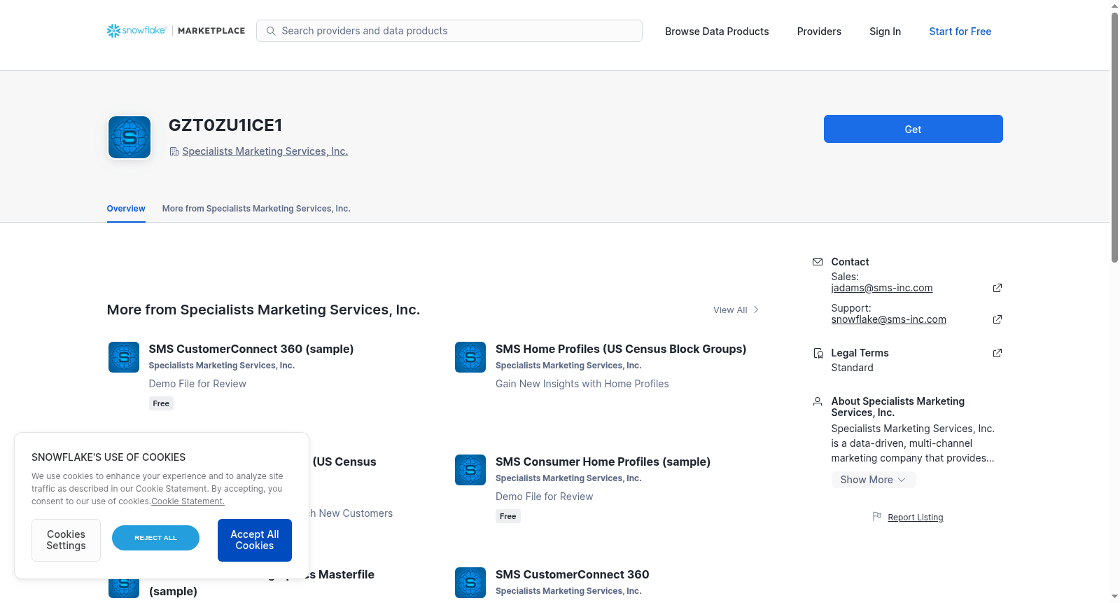
Task: Open the Providers menu item
Action: click(819, 32)
